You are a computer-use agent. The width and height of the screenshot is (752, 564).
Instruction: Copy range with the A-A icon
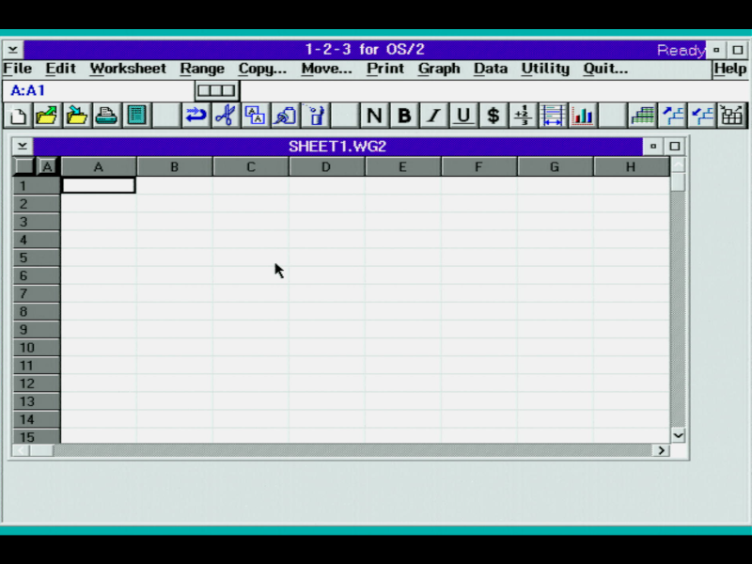click(255, 115)
